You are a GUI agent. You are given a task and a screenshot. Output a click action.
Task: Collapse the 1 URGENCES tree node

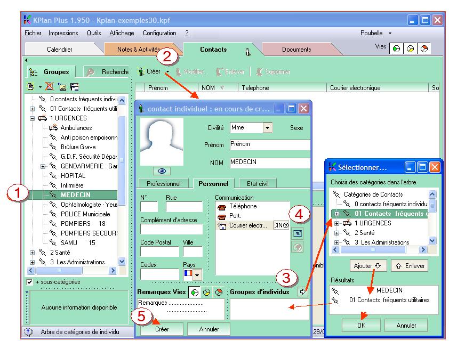[x=34, y=118]
